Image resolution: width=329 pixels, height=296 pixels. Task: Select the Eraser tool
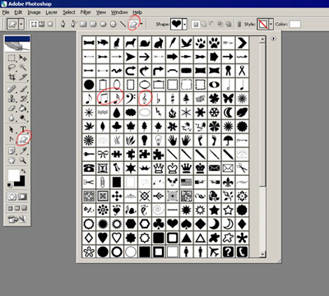pos(12,109)
